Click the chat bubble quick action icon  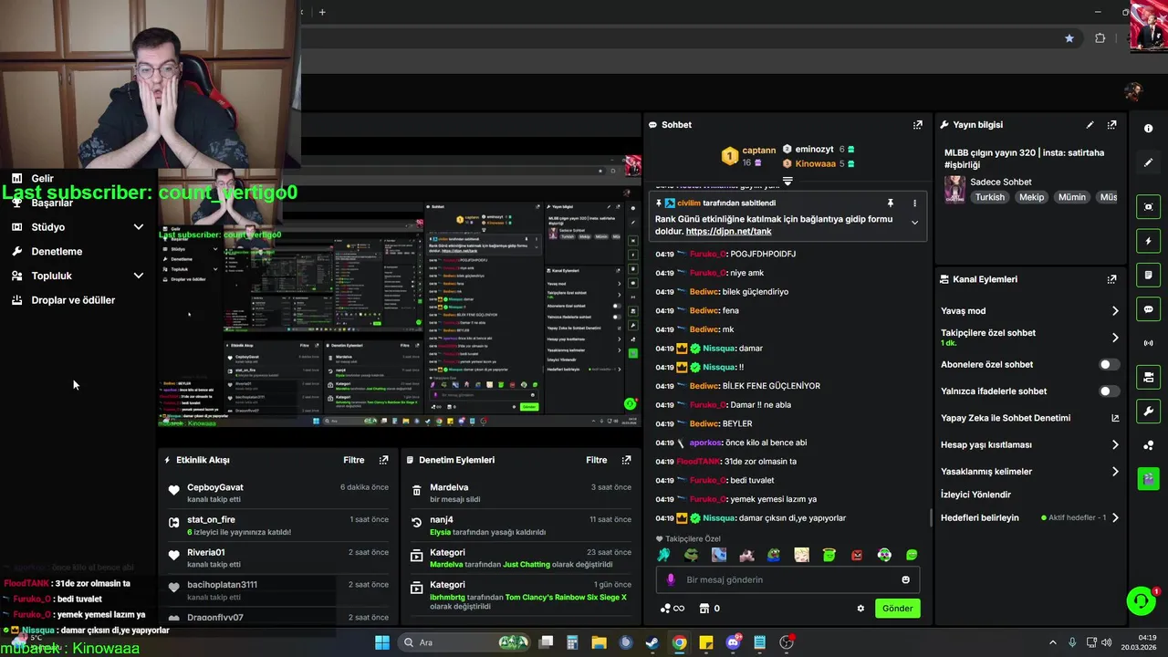click(1148, 309)
